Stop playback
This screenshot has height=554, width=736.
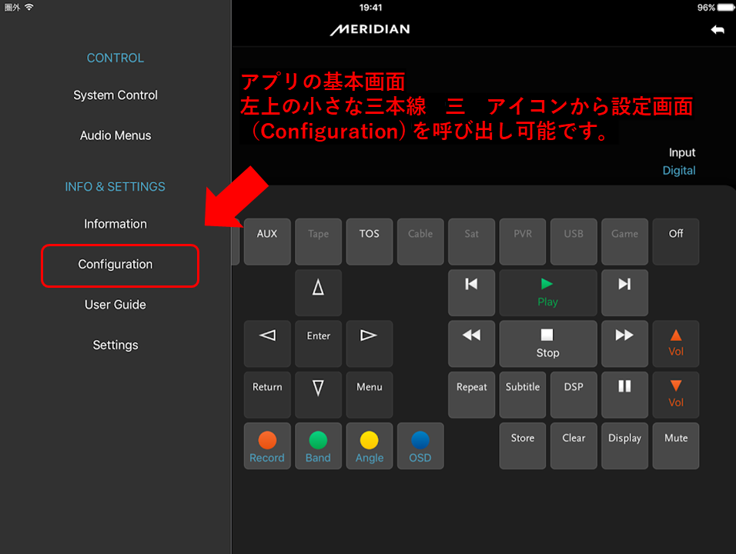coord(548,344)
